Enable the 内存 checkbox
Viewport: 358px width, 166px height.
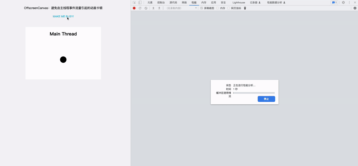(217, 8)
